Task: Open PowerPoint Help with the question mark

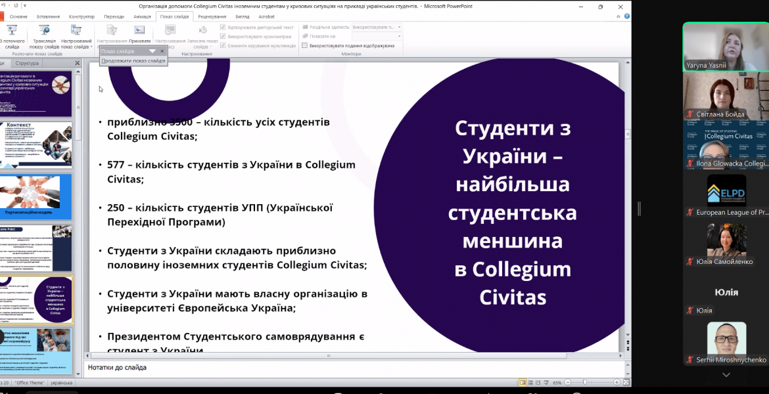Action: pos(627,16)
